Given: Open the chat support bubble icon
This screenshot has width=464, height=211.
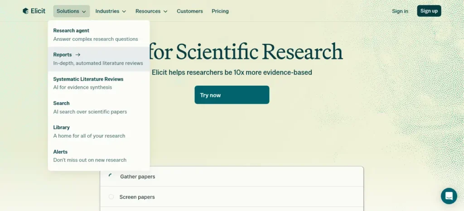Looking at the screenshot, I should (x=449, y=196).
